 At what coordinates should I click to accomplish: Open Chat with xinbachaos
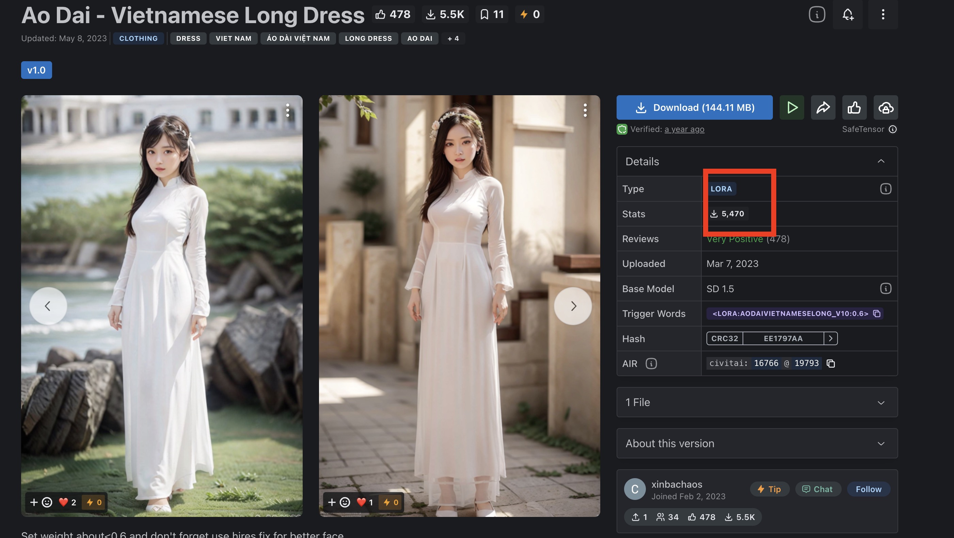(818, 489)
